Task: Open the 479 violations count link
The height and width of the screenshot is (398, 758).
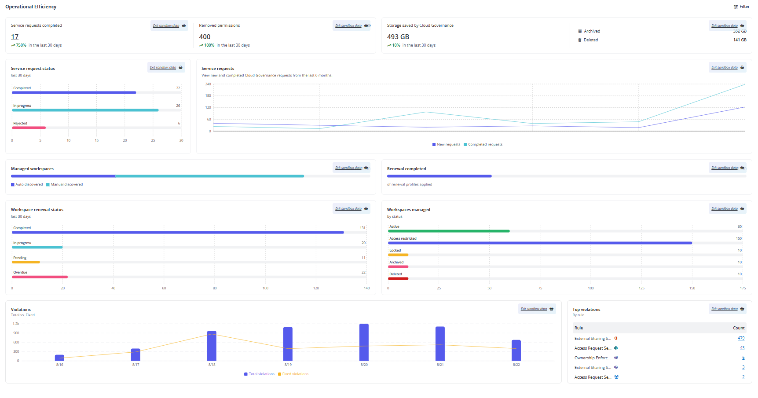Action: 741,339
